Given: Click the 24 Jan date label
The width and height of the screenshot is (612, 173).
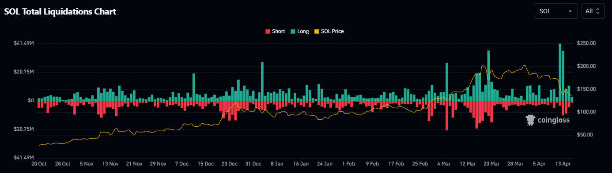Looking at the screenshot, I should point(325,164).
